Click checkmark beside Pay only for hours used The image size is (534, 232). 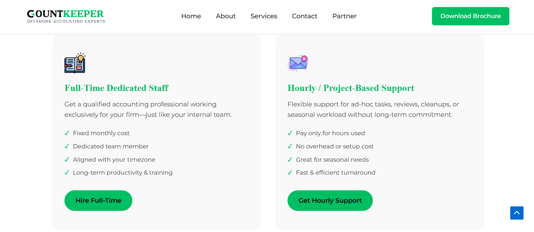290,133
